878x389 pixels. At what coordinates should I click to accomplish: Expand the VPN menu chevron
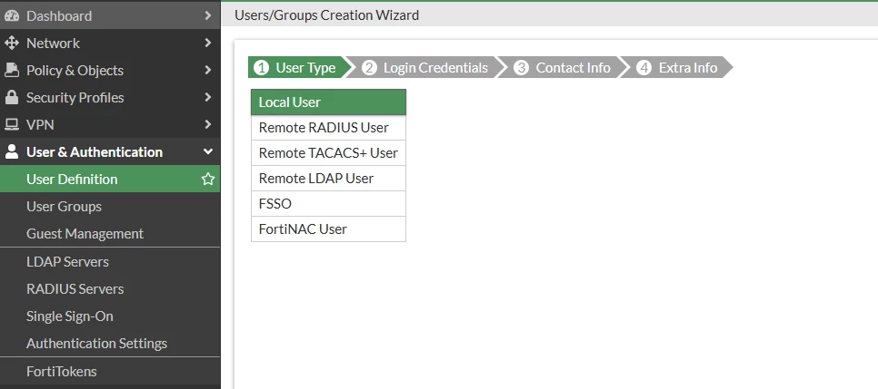coord(208,124)
